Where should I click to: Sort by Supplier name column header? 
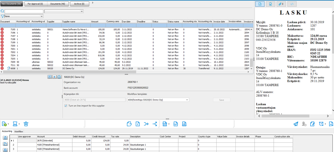tap(76, 21)
